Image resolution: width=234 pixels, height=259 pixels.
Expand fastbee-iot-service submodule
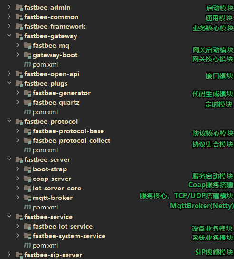point(18,226)
